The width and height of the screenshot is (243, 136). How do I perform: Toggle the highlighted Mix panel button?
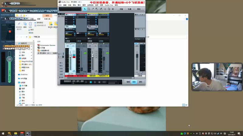tap(134, 82)
